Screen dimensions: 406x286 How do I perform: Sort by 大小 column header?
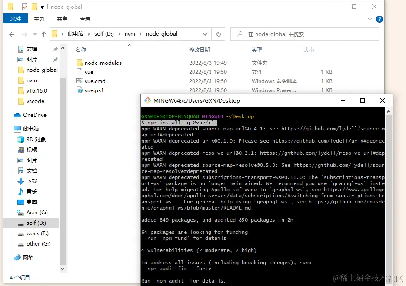[x=309, y=50]
